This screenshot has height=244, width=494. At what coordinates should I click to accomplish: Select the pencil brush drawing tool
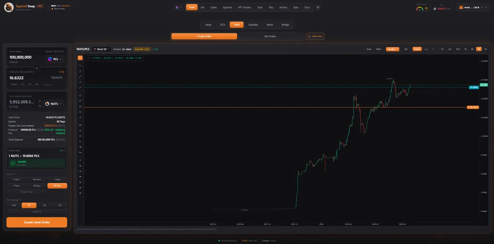click(80, 87)
